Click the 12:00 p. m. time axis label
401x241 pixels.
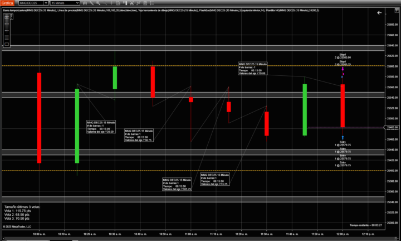click(x=343, y=234)
